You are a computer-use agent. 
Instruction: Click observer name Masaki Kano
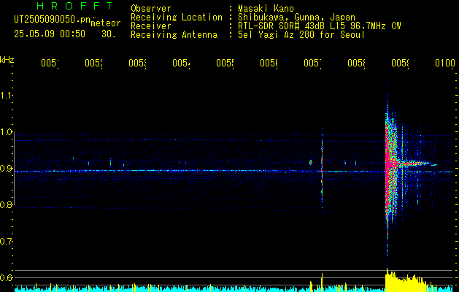click(x=266, y=8)
